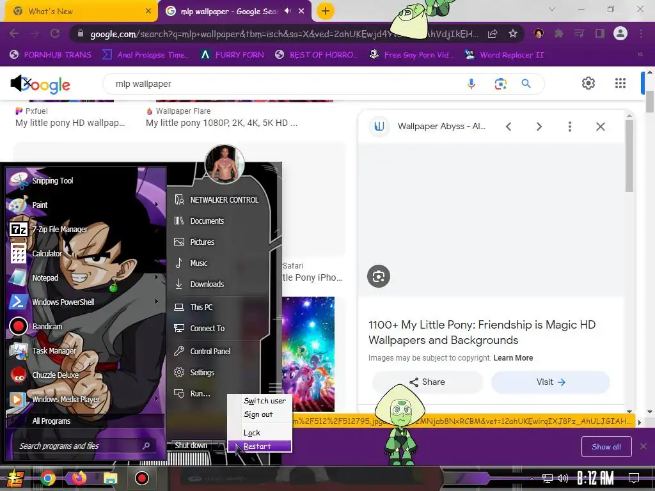655x491 pixels.
Task: Open the Extensions puzzle icon
Action: [558, 33]
